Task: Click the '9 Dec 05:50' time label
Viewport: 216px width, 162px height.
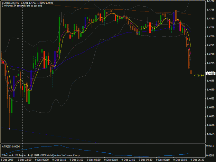Action: (180, 160)
